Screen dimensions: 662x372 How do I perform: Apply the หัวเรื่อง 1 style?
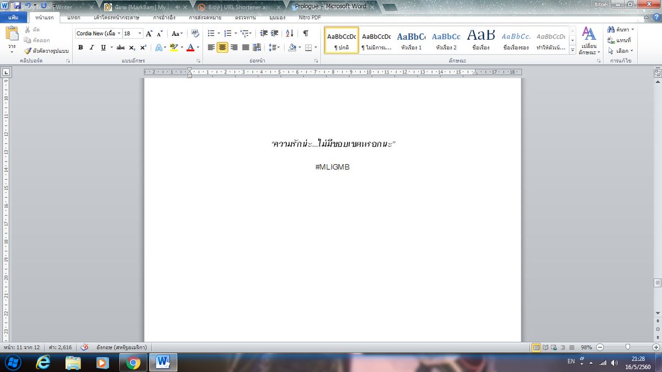tap(412, 41)
